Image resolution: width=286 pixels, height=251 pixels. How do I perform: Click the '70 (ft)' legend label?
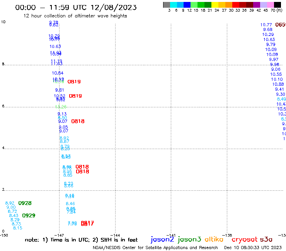(x=276, y=10)
